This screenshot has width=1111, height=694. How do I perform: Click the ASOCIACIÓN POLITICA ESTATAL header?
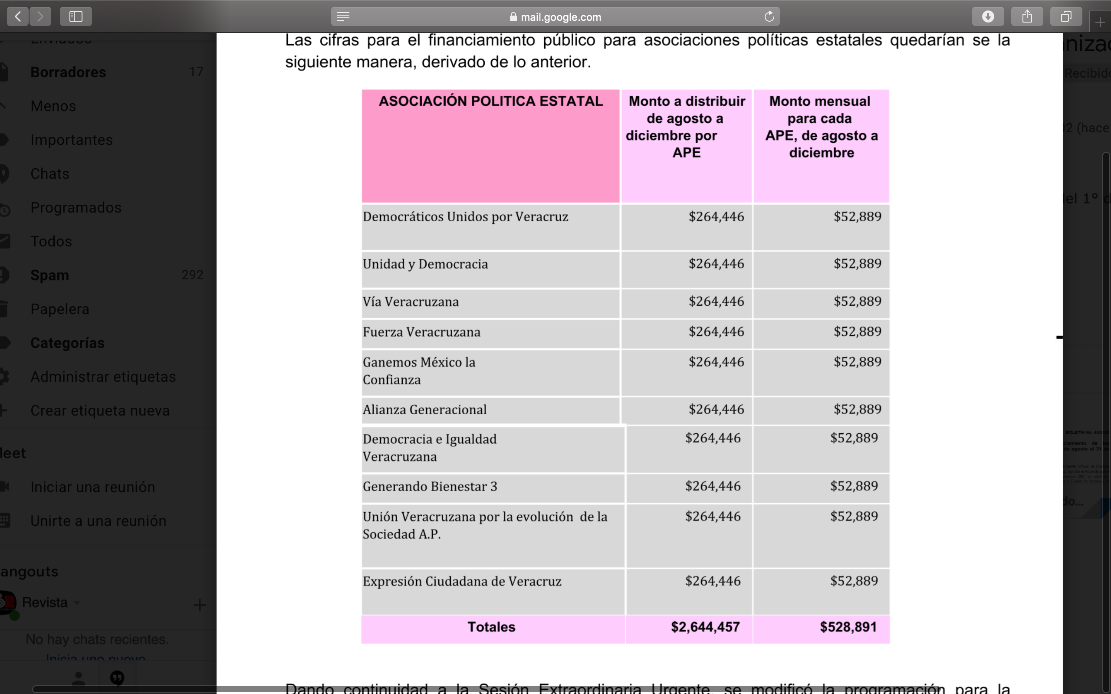coord(490,146)
